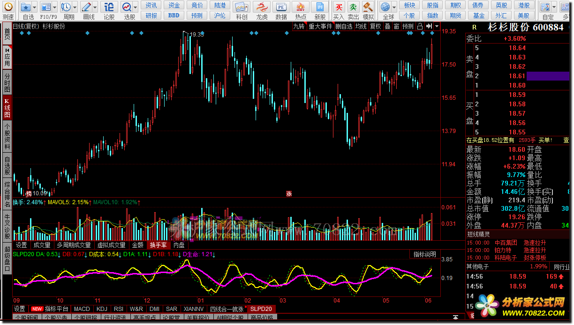Open the 分时图 sidebar tab

tap(7, 82)
